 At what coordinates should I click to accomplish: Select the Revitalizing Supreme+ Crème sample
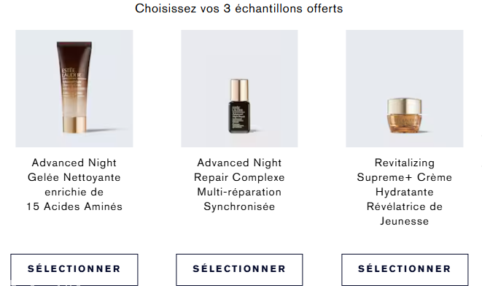pos(404,269)
